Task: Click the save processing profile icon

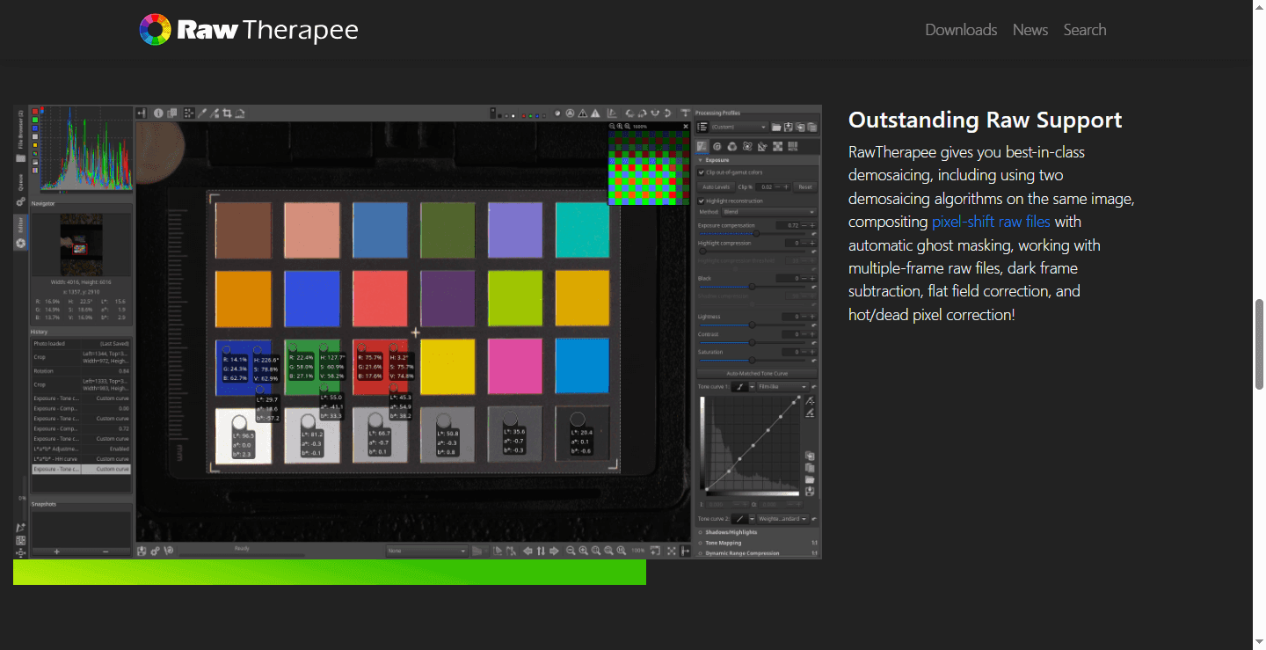Action: coord(789,128)
